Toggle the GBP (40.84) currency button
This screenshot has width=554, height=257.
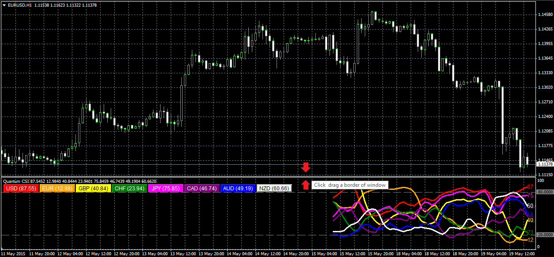coord(94,189)
